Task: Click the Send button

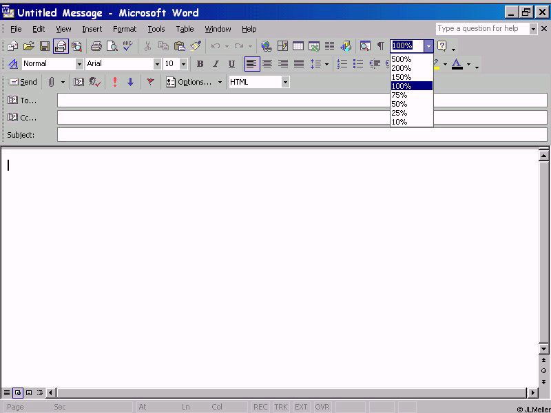Action: pyautogui.click(x=23, y=82)
